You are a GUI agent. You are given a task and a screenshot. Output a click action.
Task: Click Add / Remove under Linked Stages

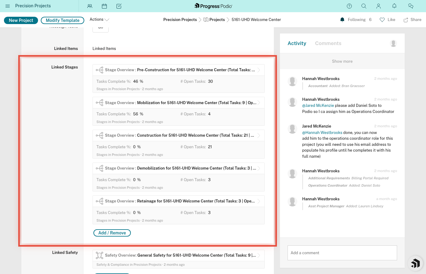(x=112, y=233)
